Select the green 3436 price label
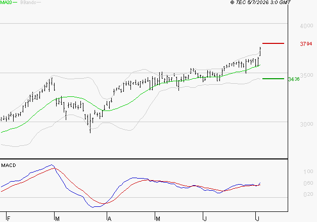317x222 pixels. pyautogui.click(x=294, y=79)
